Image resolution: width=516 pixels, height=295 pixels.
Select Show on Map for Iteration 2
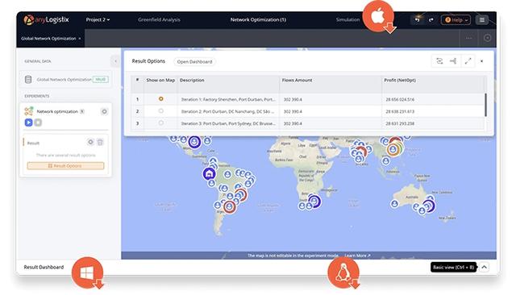click(161, 111)
